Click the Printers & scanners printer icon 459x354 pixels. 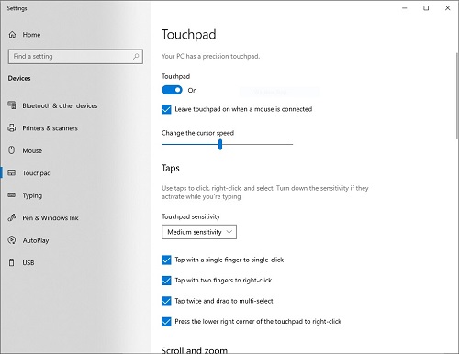pyautogui.click(x=12, y=127)
